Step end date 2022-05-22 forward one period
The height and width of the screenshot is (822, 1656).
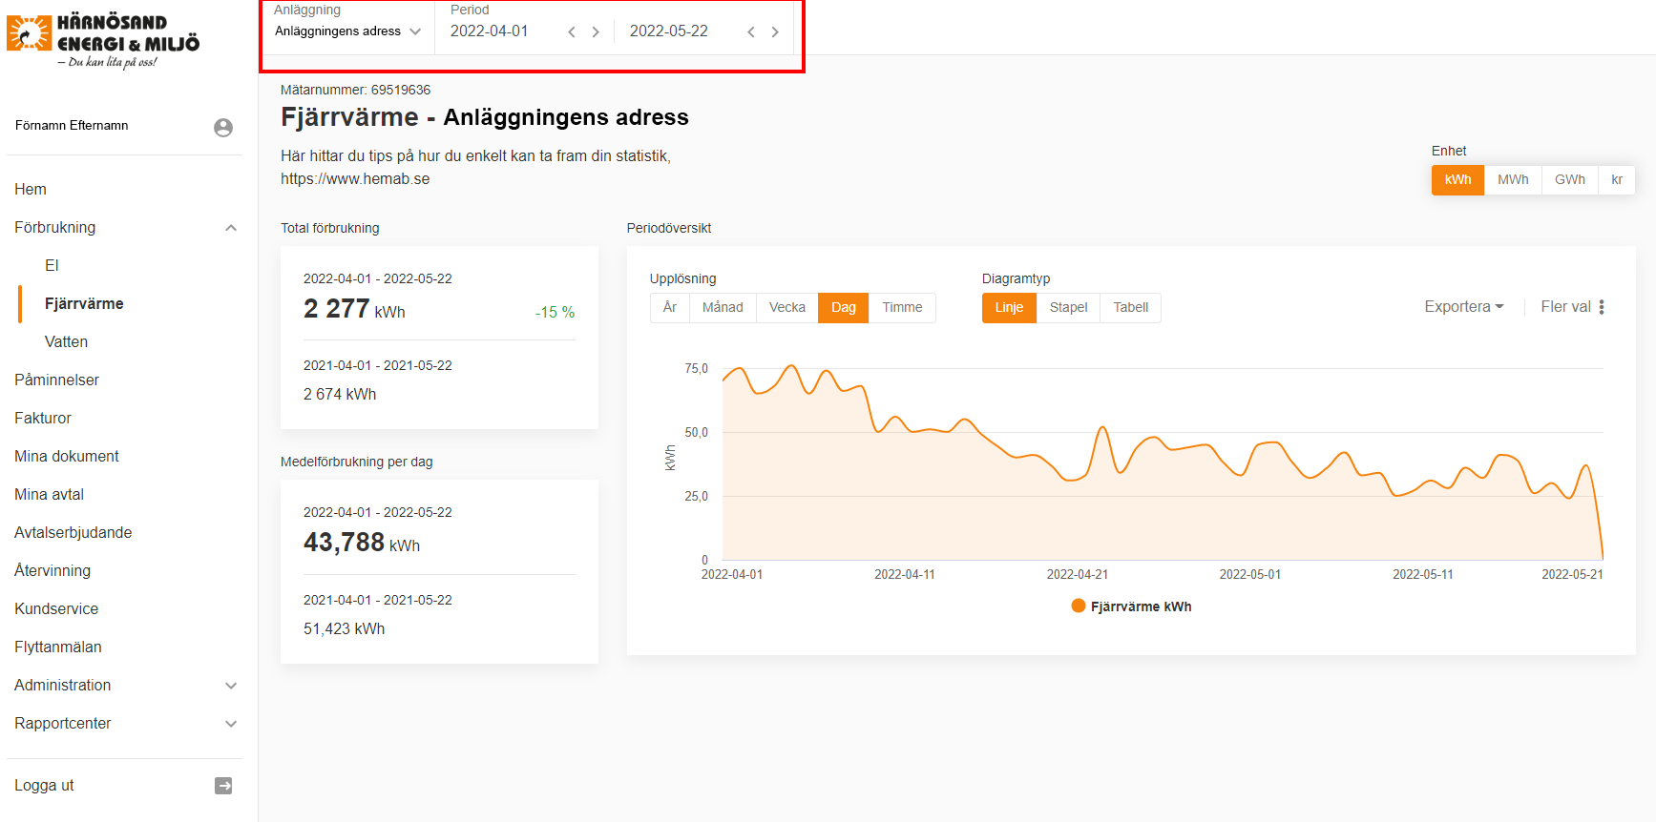click(775, 32)
